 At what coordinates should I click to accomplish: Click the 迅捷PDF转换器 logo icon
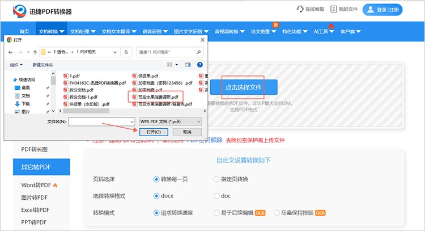(19, 11)
